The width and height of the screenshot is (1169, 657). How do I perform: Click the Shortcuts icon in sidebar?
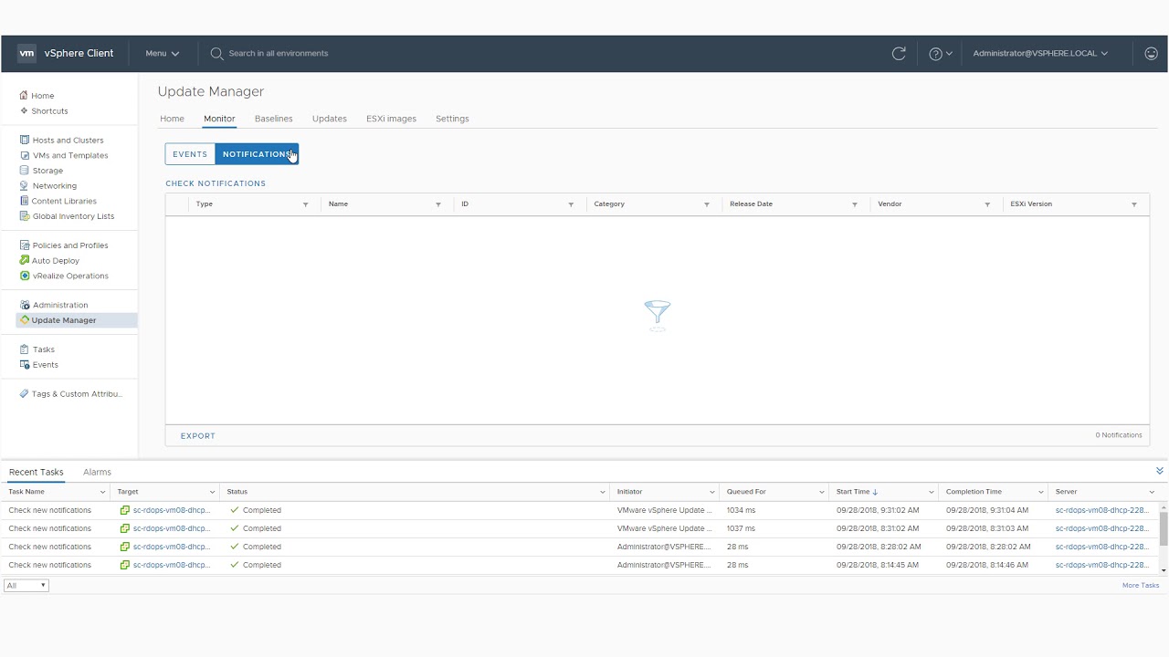pyautogui.click(x=25, y=110)
